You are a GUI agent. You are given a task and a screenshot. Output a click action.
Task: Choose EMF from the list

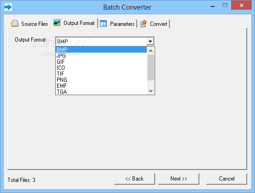pos(101,86)
